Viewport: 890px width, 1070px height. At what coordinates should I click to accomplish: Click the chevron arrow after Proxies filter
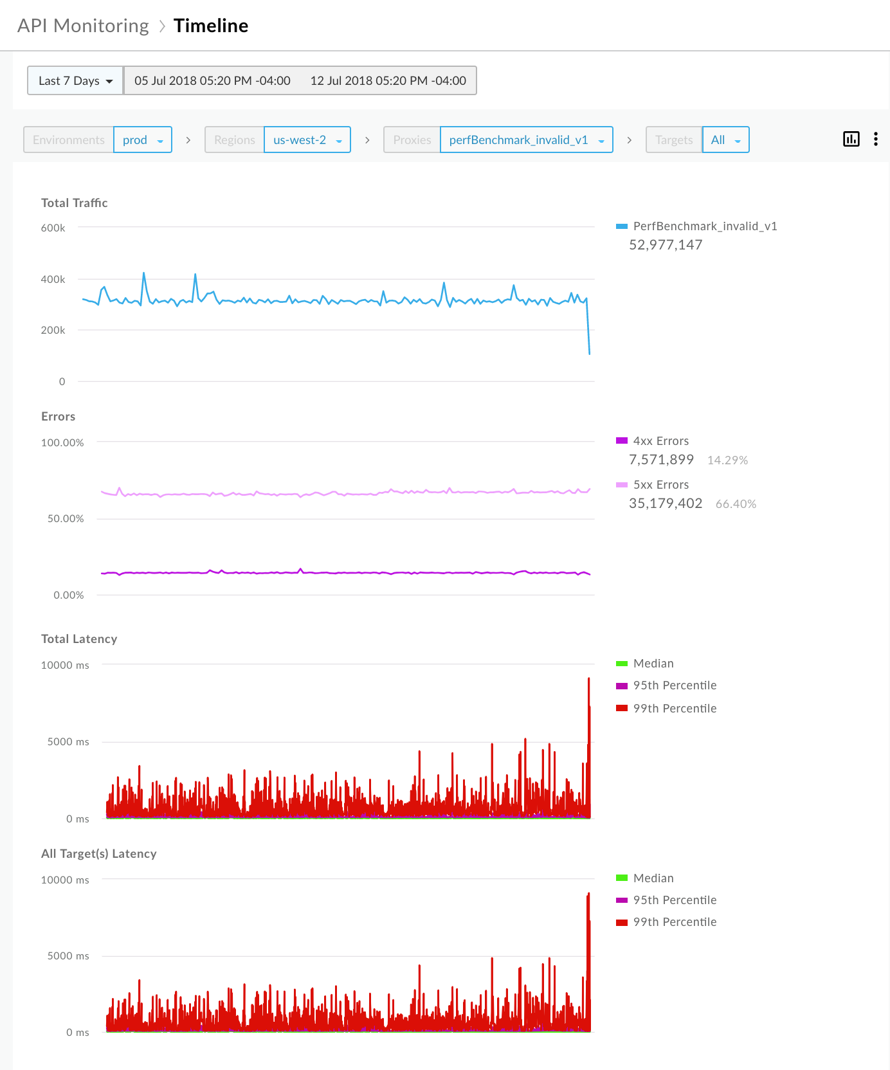[629, 140]
